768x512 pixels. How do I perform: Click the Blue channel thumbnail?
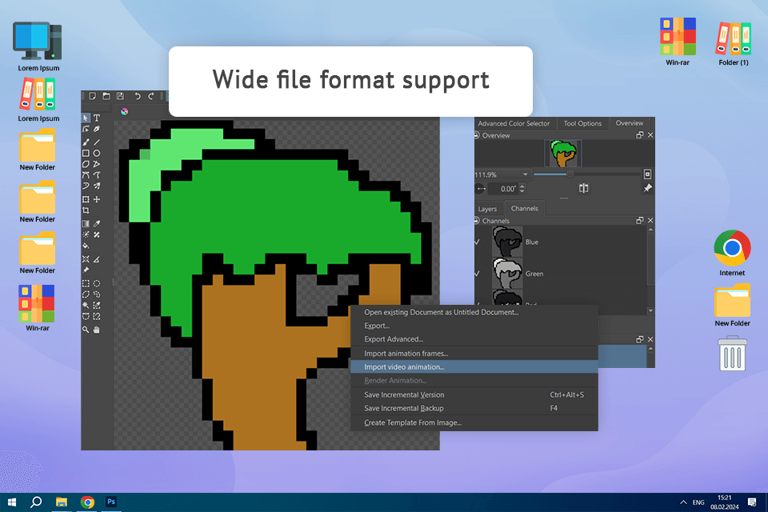pyautogui.click(x=507, y=242)
